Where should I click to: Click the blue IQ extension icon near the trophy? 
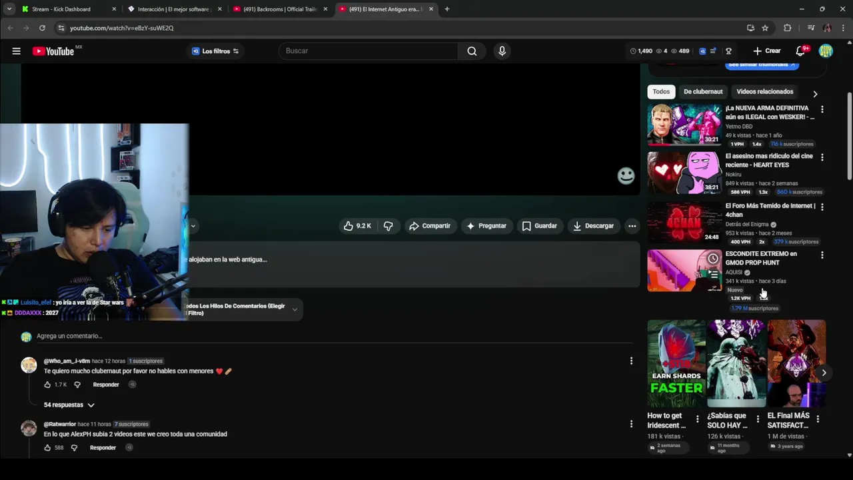[702, 51]
